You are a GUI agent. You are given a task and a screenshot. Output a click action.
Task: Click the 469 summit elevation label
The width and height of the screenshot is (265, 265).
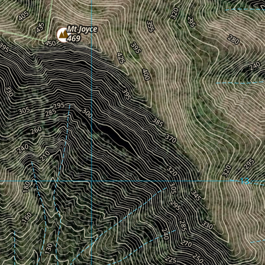(x=74, y=38)
